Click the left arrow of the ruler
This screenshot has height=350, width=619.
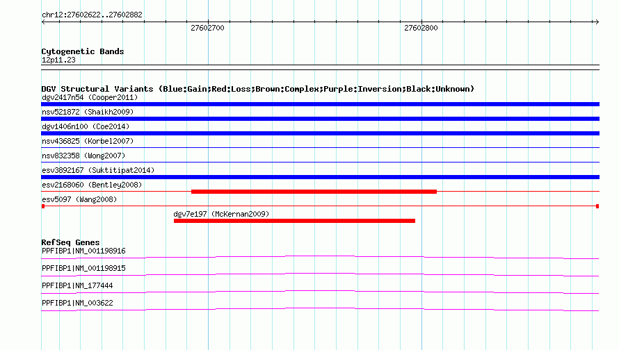[43, 22]
